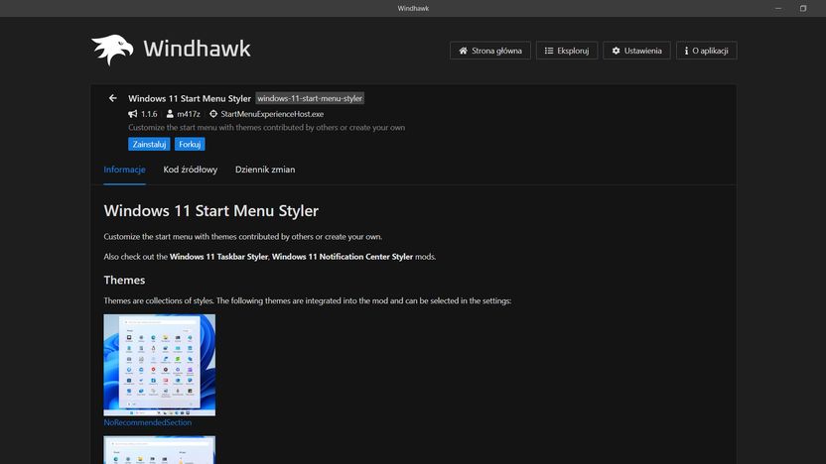Screen dimensions: 826x464
Task: Click the large Windows 11 Start Menu Styler heading
Action: (211, 211)
